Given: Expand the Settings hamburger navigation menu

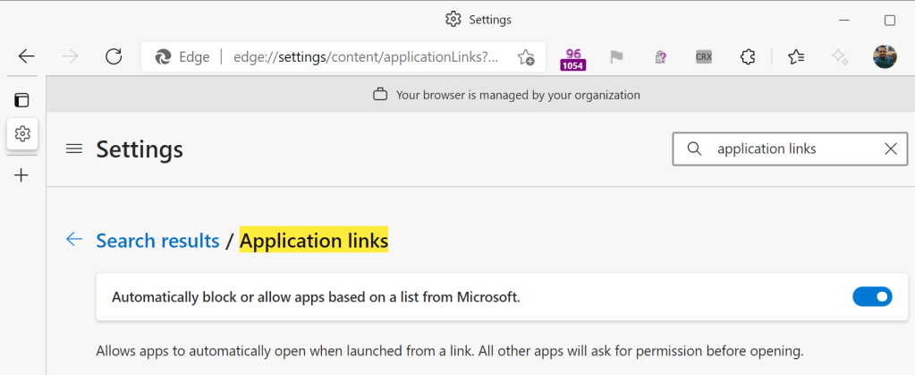Looking at the screenshot, I should (x=74, y=149).
